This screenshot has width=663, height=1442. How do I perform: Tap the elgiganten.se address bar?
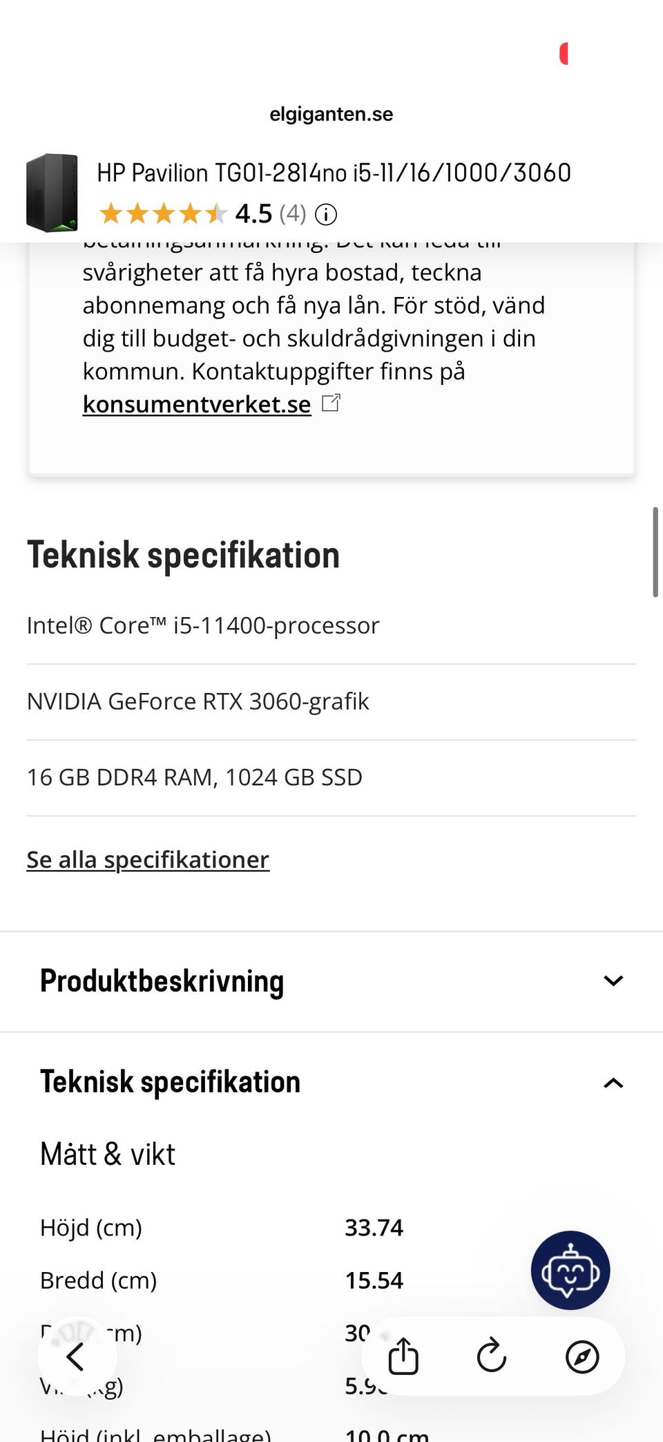[x=331, y=114]
